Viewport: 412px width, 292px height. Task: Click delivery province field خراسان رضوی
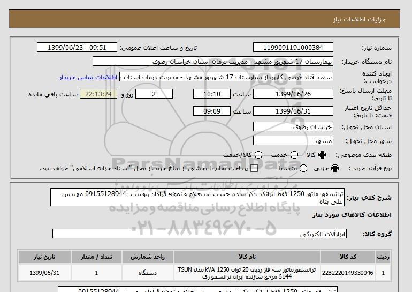click(293, 127)
